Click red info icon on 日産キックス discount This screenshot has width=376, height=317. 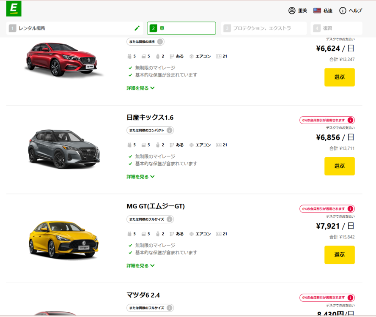[350, 120]
